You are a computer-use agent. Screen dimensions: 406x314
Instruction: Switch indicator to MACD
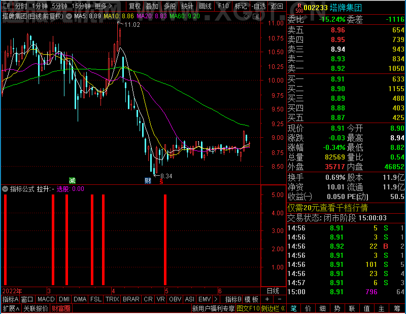click(x=46, y=299)
